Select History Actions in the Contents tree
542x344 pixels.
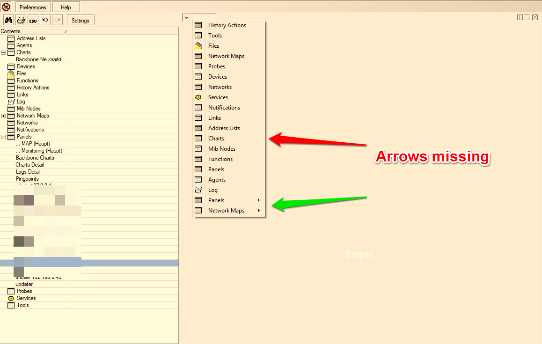pyautogui.click(x=33, y=88)
